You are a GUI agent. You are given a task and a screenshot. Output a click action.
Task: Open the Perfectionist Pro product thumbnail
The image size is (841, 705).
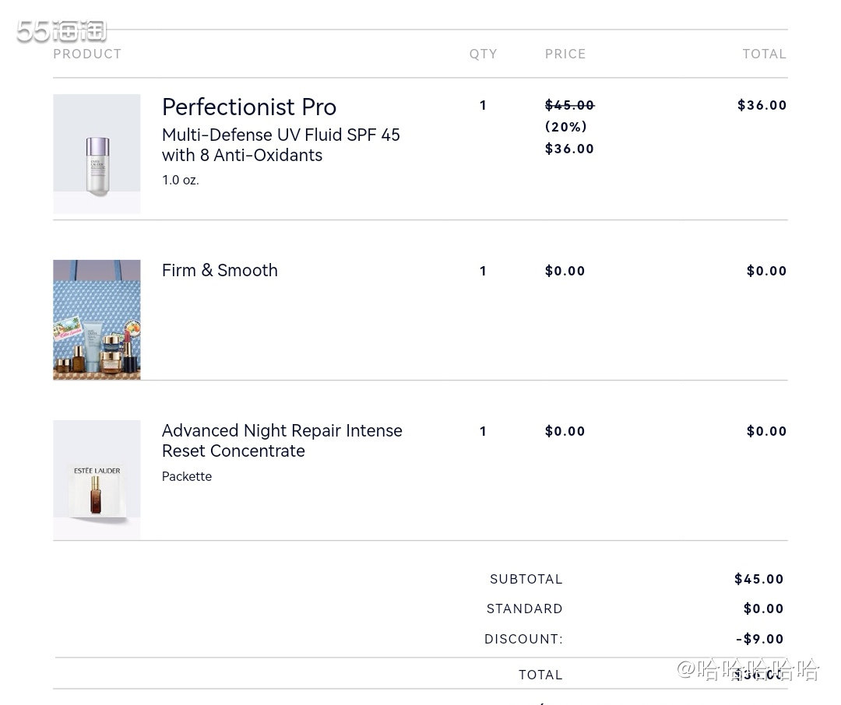pos(97,154)
